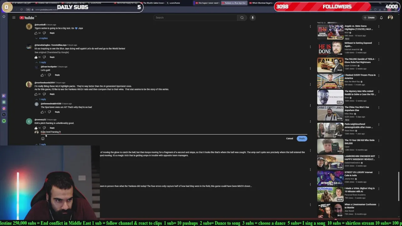Click Reply under @HanwhaEagles comment
Image resolution: width=402 pixels, height=226 pixels.
(52, 57)
